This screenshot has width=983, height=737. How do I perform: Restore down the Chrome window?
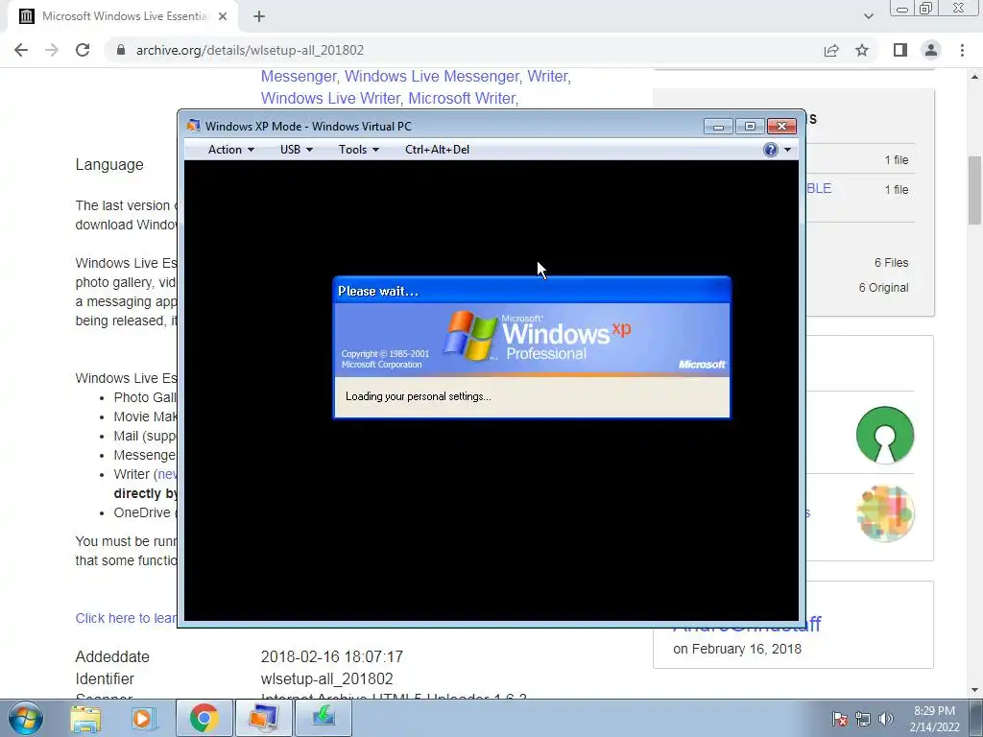point(926,8)
